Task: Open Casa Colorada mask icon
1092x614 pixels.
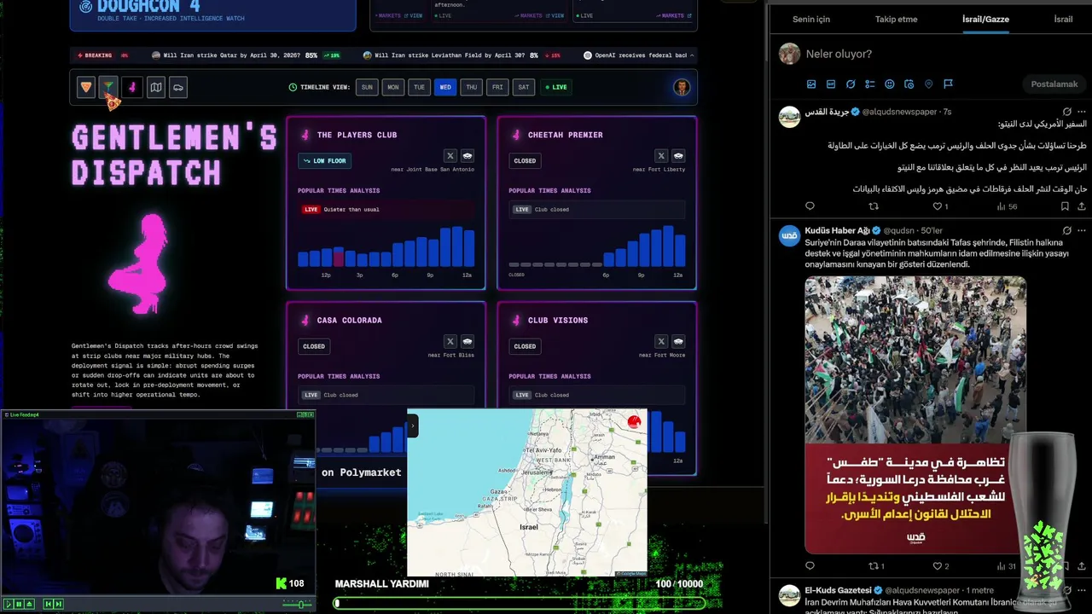Action: coord(468,342)
